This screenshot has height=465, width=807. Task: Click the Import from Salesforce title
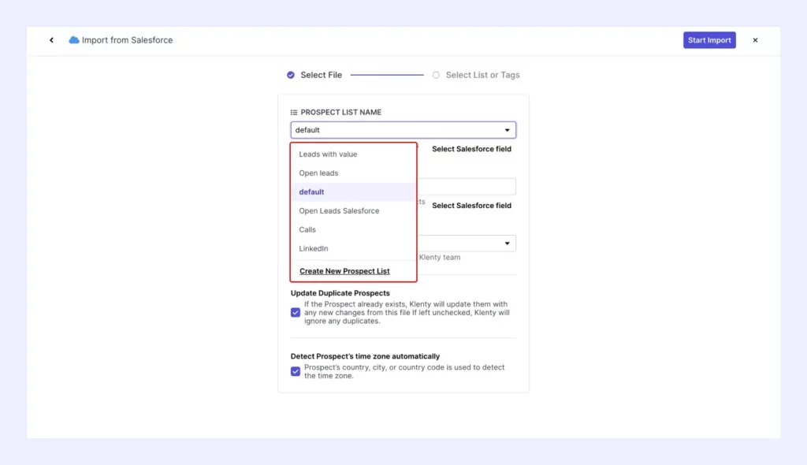click(127, 40)
